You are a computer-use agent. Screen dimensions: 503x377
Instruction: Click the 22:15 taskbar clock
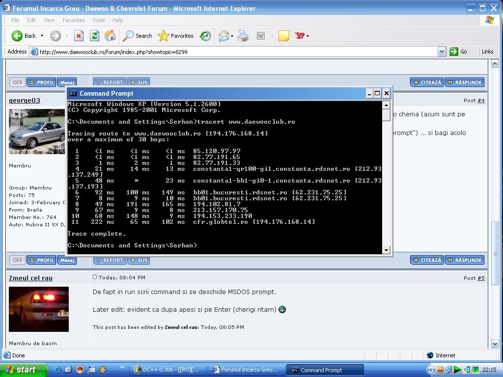(x=489, y=370)
